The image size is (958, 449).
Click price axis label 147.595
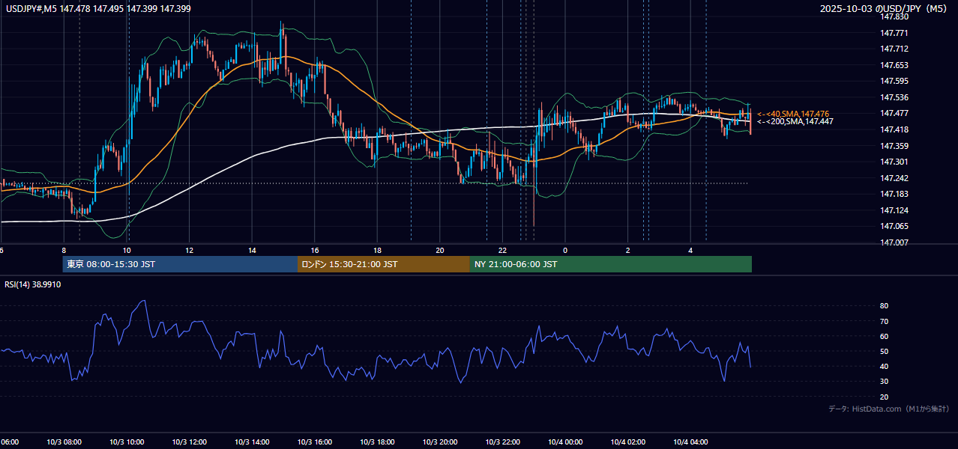(894, 81)
